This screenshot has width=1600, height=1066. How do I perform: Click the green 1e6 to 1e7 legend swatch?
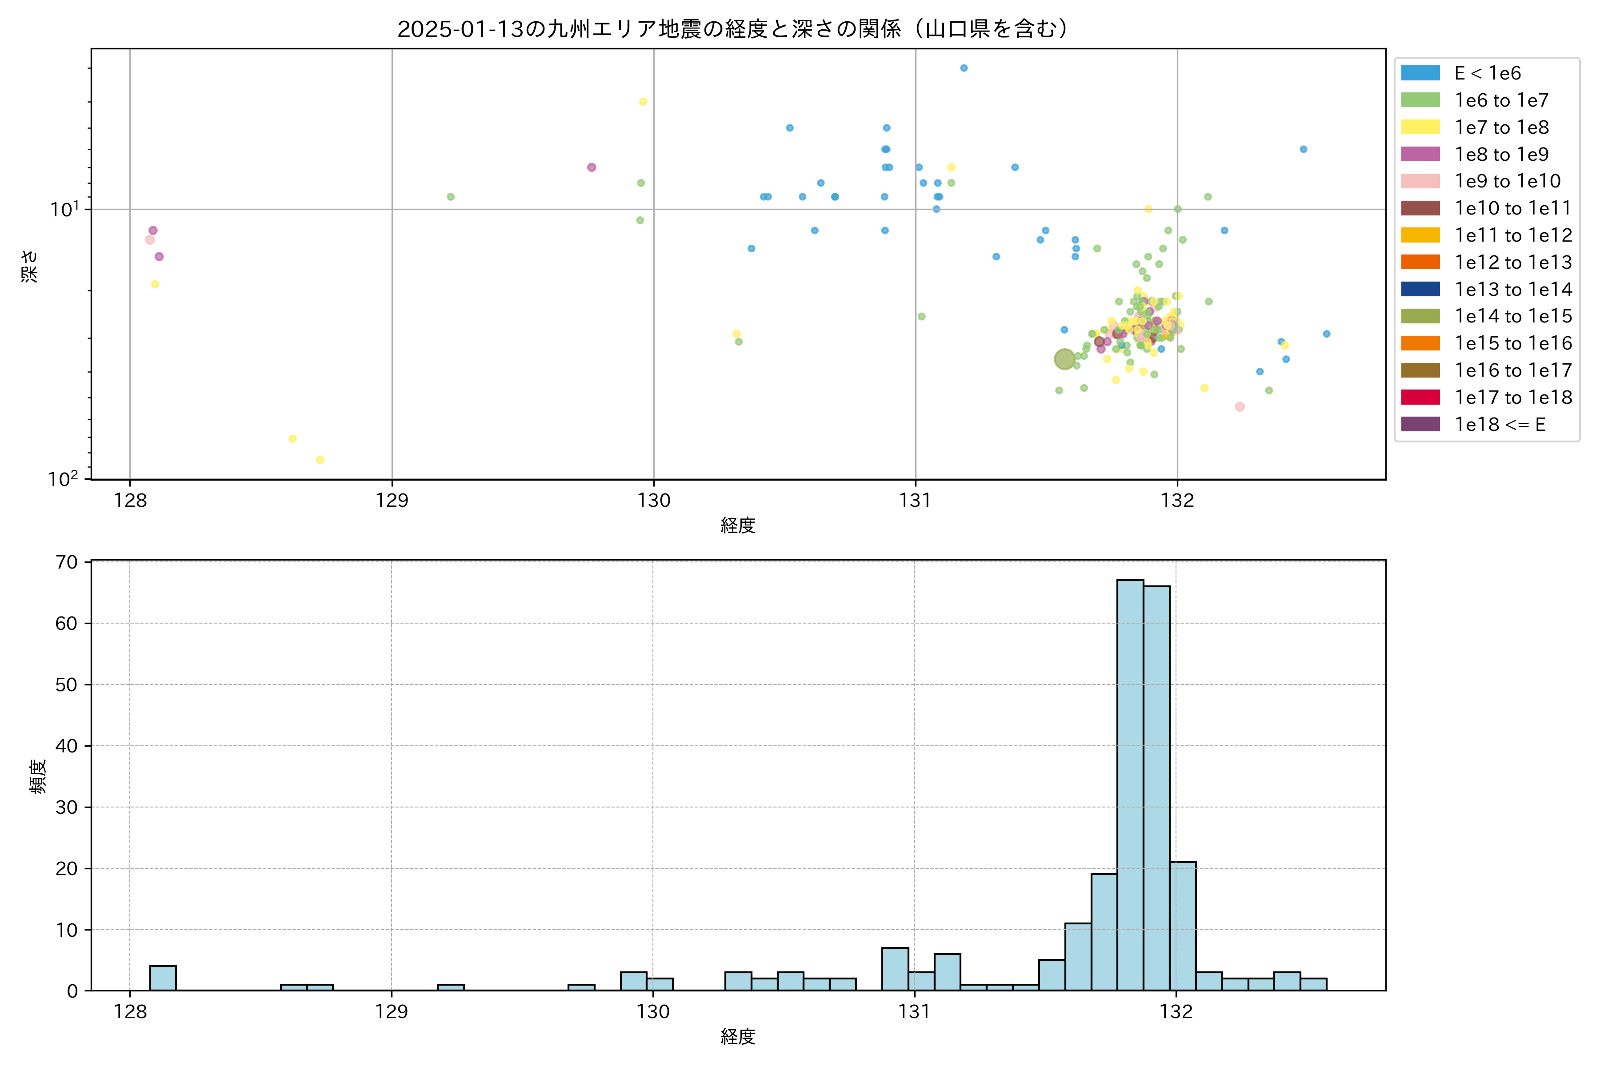coord(1420,100)
